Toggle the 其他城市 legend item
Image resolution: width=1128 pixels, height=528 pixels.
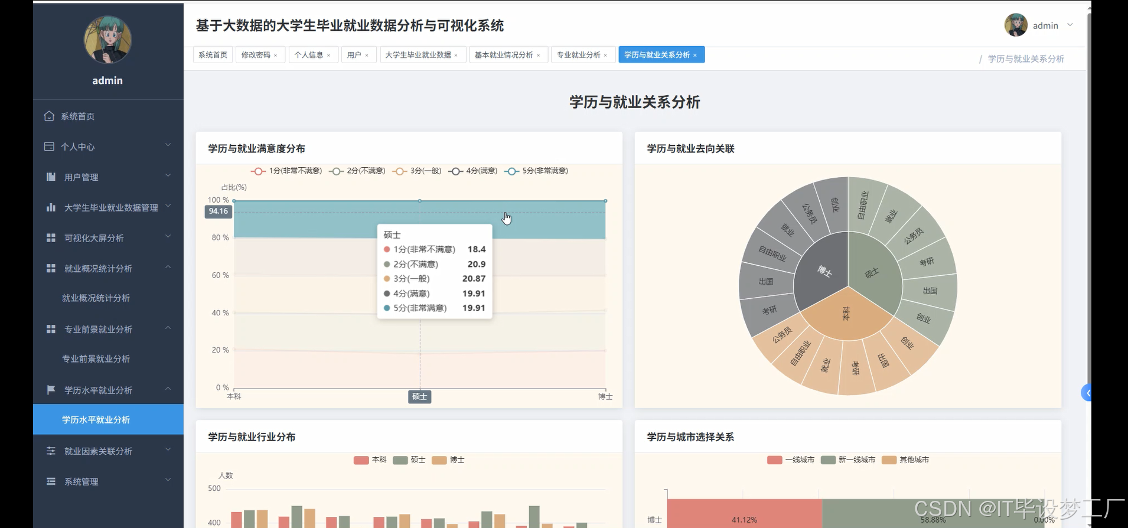905,459
